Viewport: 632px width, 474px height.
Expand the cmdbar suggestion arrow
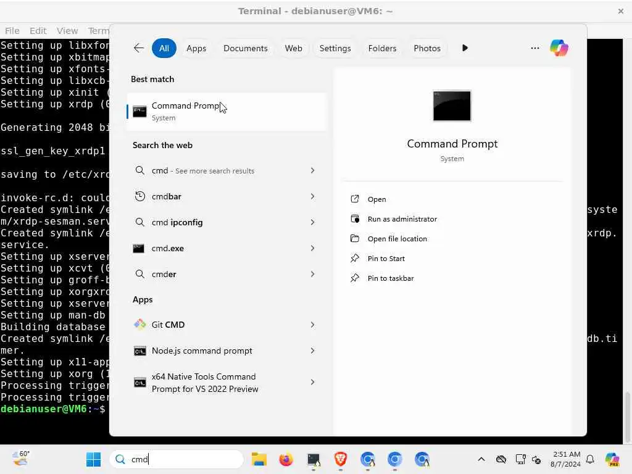point(312,196)
